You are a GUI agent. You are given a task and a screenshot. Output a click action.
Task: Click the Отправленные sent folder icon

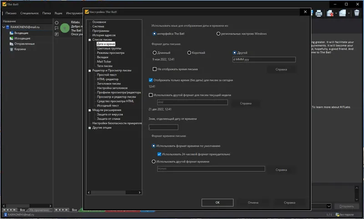click(x=11, y=44)
